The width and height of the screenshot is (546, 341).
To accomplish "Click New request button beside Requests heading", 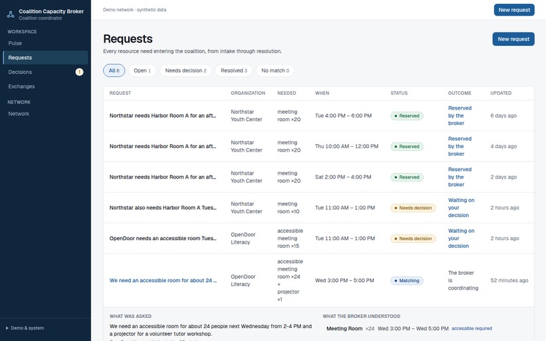I will [513, 39].
